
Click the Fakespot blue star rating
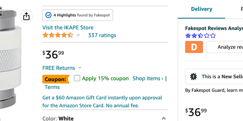[200, 36]
